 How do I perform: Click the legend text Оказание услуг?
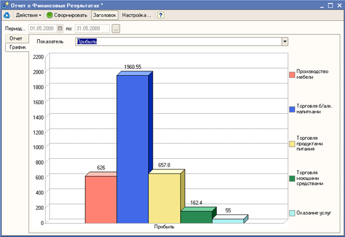pyautogui.click(x=314, y=213)
